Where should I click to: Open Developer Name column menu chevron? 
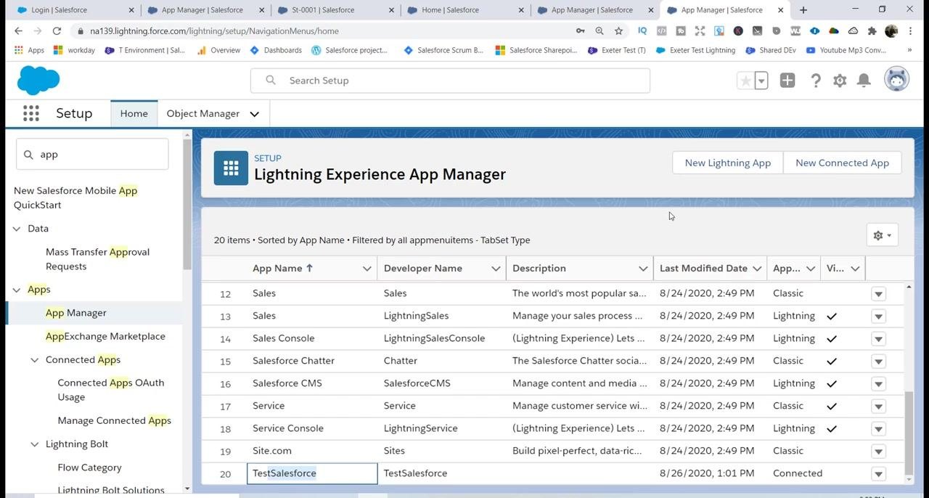496,269
